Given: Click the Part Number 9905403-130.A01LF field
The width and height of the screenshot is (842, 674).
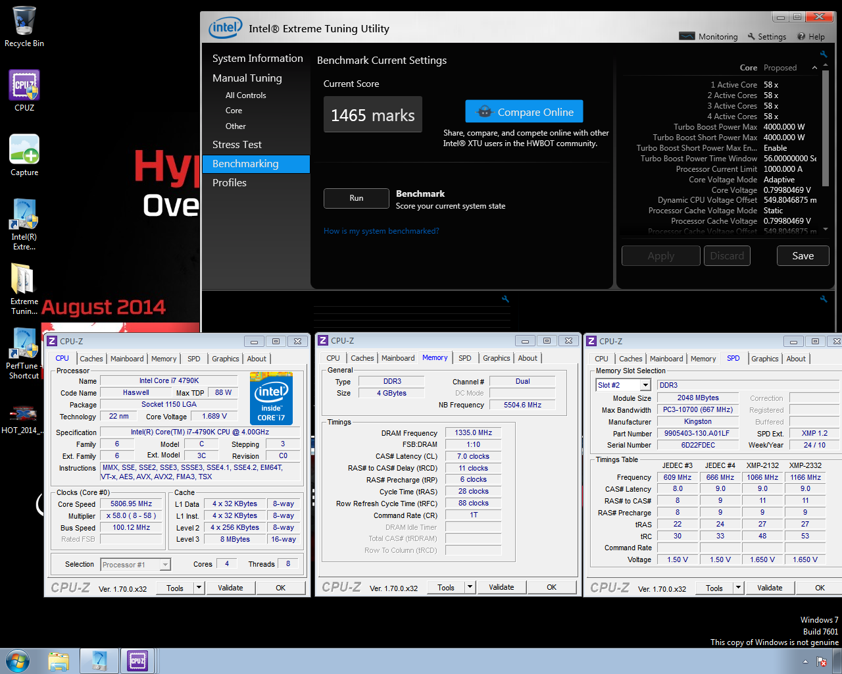Looking at the screenshot, I should pyautogui.click(x=697, y=434).
